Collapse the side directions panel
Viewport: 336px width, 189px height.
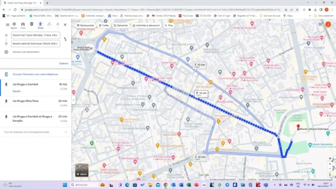pyautogui.click(x=73, y=100)
